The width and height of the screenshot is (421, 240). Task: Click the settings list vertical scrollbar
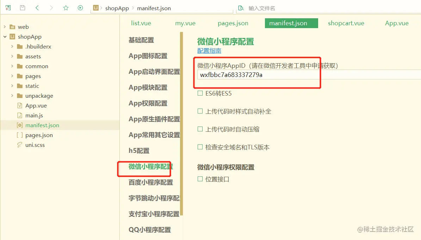tap(181, 123)
